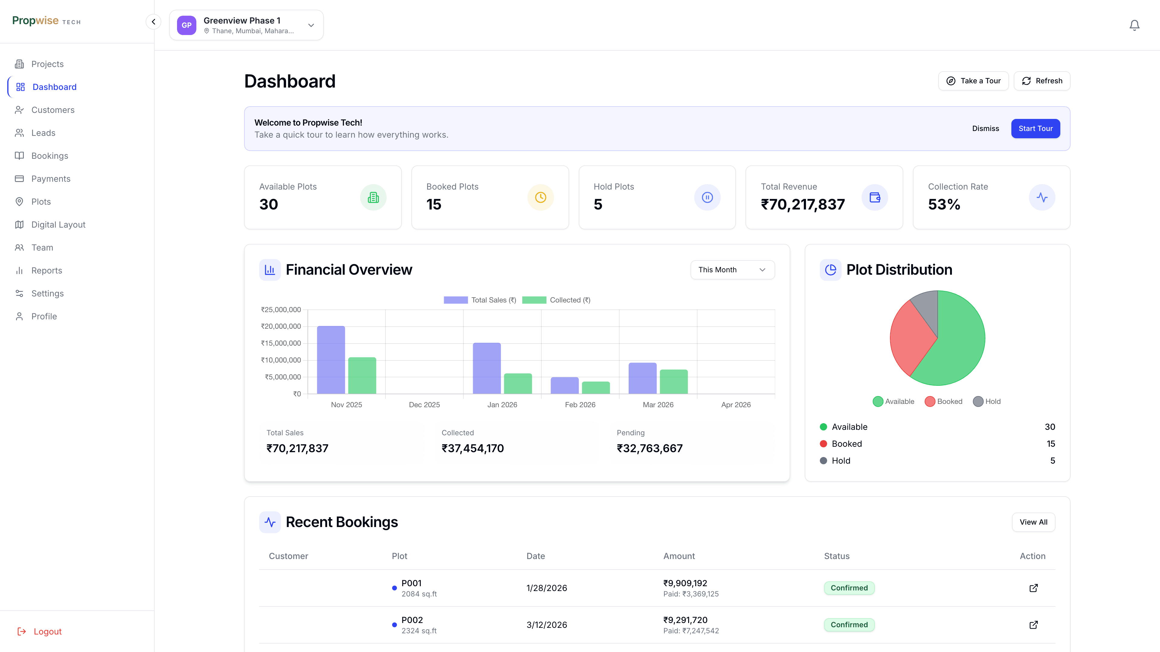Click the Confirmed status badge for P001

(849, 588)
